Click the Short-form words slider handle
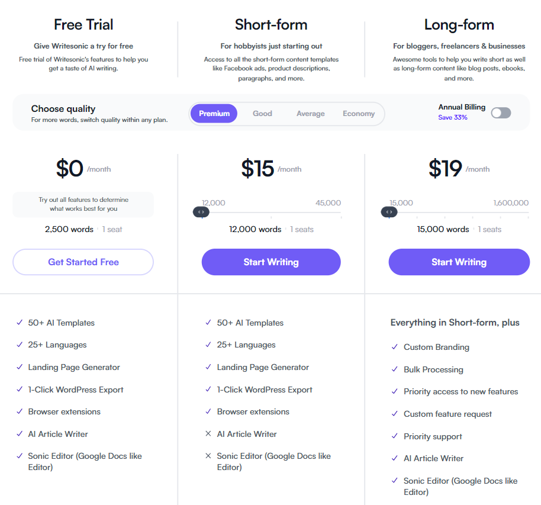This screenshot has height=505, width=541. click(x=201, y=212)
